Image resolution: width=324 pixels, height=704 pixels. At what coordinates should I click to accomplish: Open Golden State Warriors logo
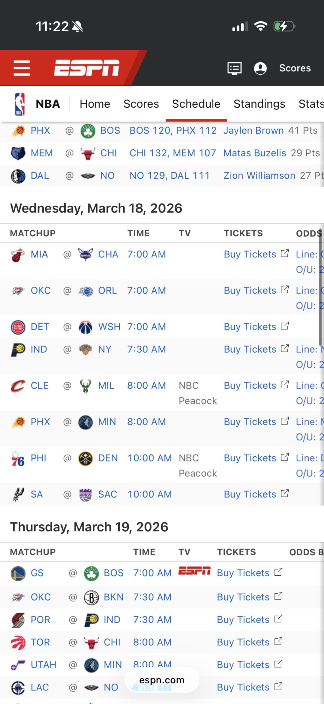[x=18, y=573]
